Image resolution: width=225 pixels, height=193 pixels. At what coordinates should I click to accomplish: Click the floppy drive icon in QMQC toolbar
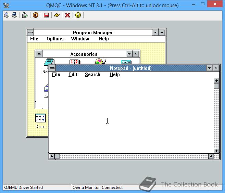(14, 15)
